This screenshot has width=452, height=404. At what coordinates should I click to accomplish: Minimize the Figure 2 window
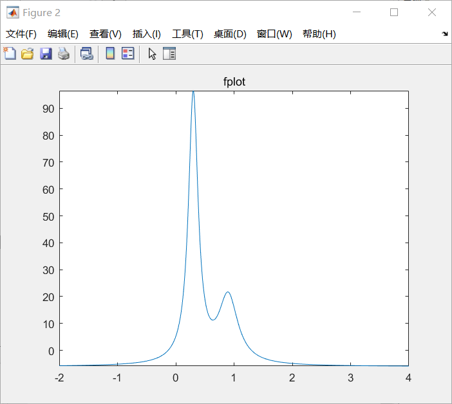pyautogui.click(x=357, y=12)
